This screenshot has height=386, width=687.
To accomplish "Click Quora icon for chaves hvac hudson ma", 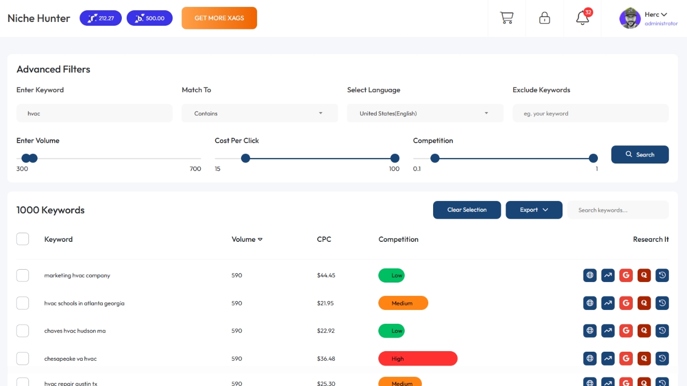I will tap(644, 331).
